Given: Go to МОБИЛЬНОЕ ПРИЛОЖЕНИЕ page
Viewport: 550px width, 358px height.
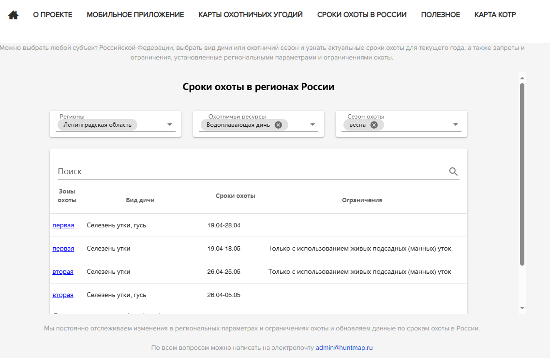Looking at the screenshot, I should coord(135,15).
